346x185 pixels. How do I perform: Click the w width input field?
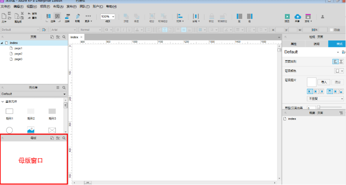click(307, 30)
